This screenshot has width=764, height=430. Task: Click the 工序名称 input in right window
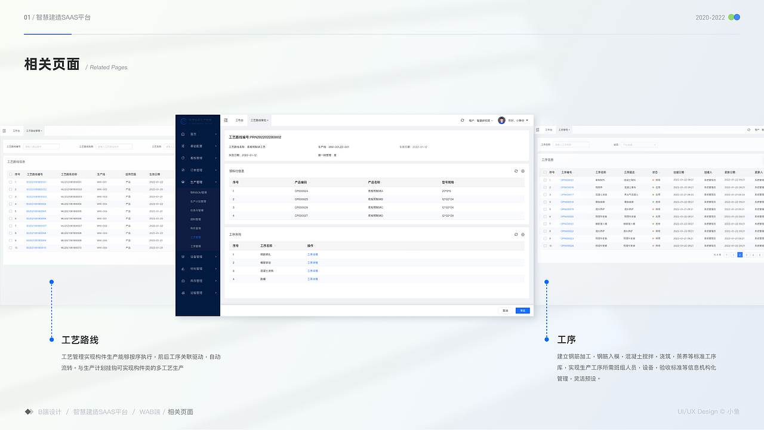572,145
